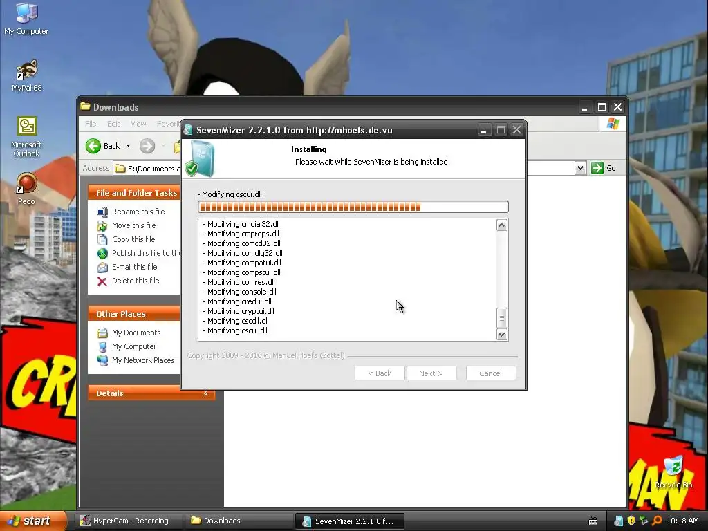Click the SevenMizer tray icon
This screenshot has width=708, height=531.
[618, 521]
